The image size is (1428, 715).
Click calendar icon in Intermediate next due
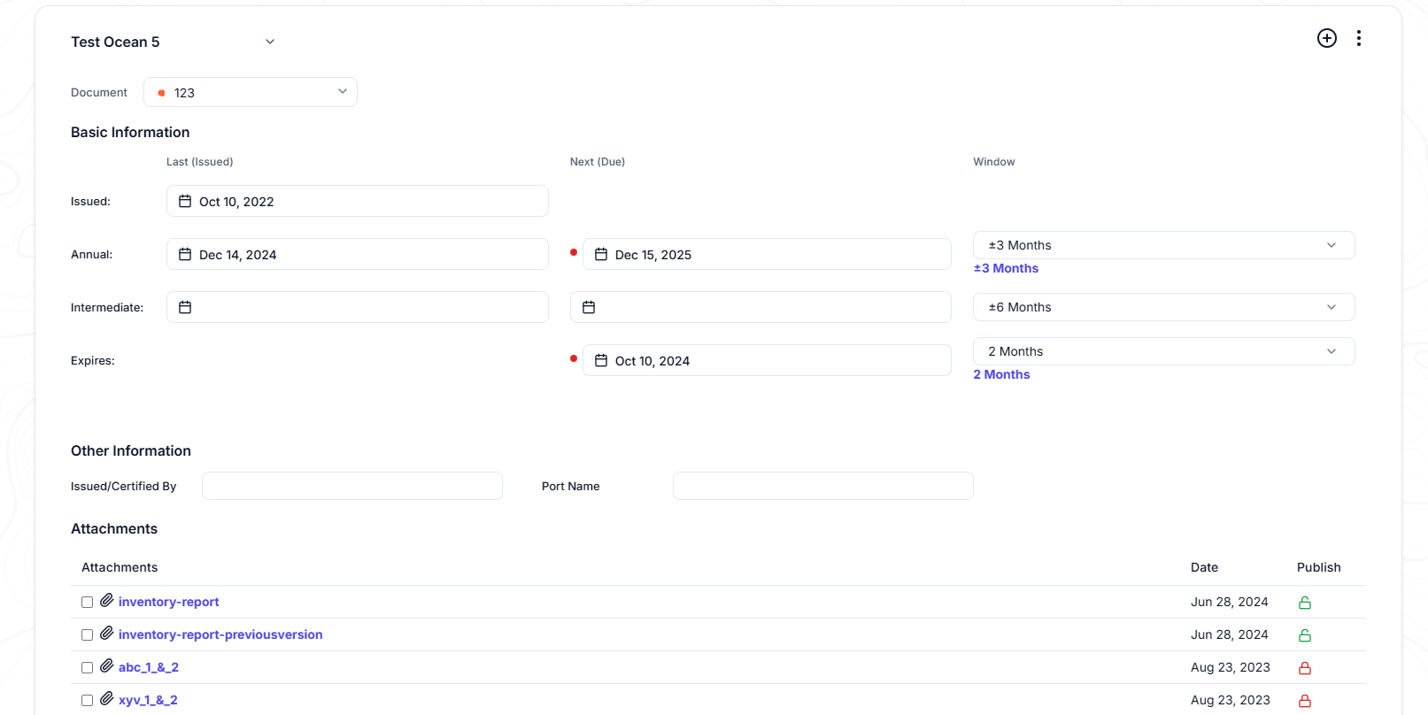point(589,307)
